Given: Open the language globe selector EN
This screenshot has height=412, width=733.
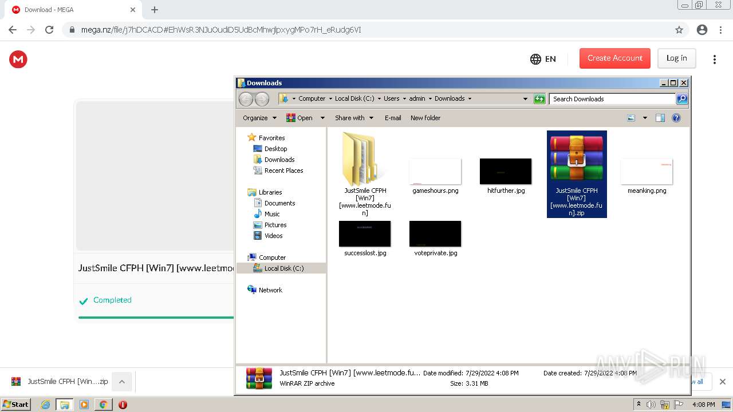Looking at the screenshot, I should pos(543,58).
